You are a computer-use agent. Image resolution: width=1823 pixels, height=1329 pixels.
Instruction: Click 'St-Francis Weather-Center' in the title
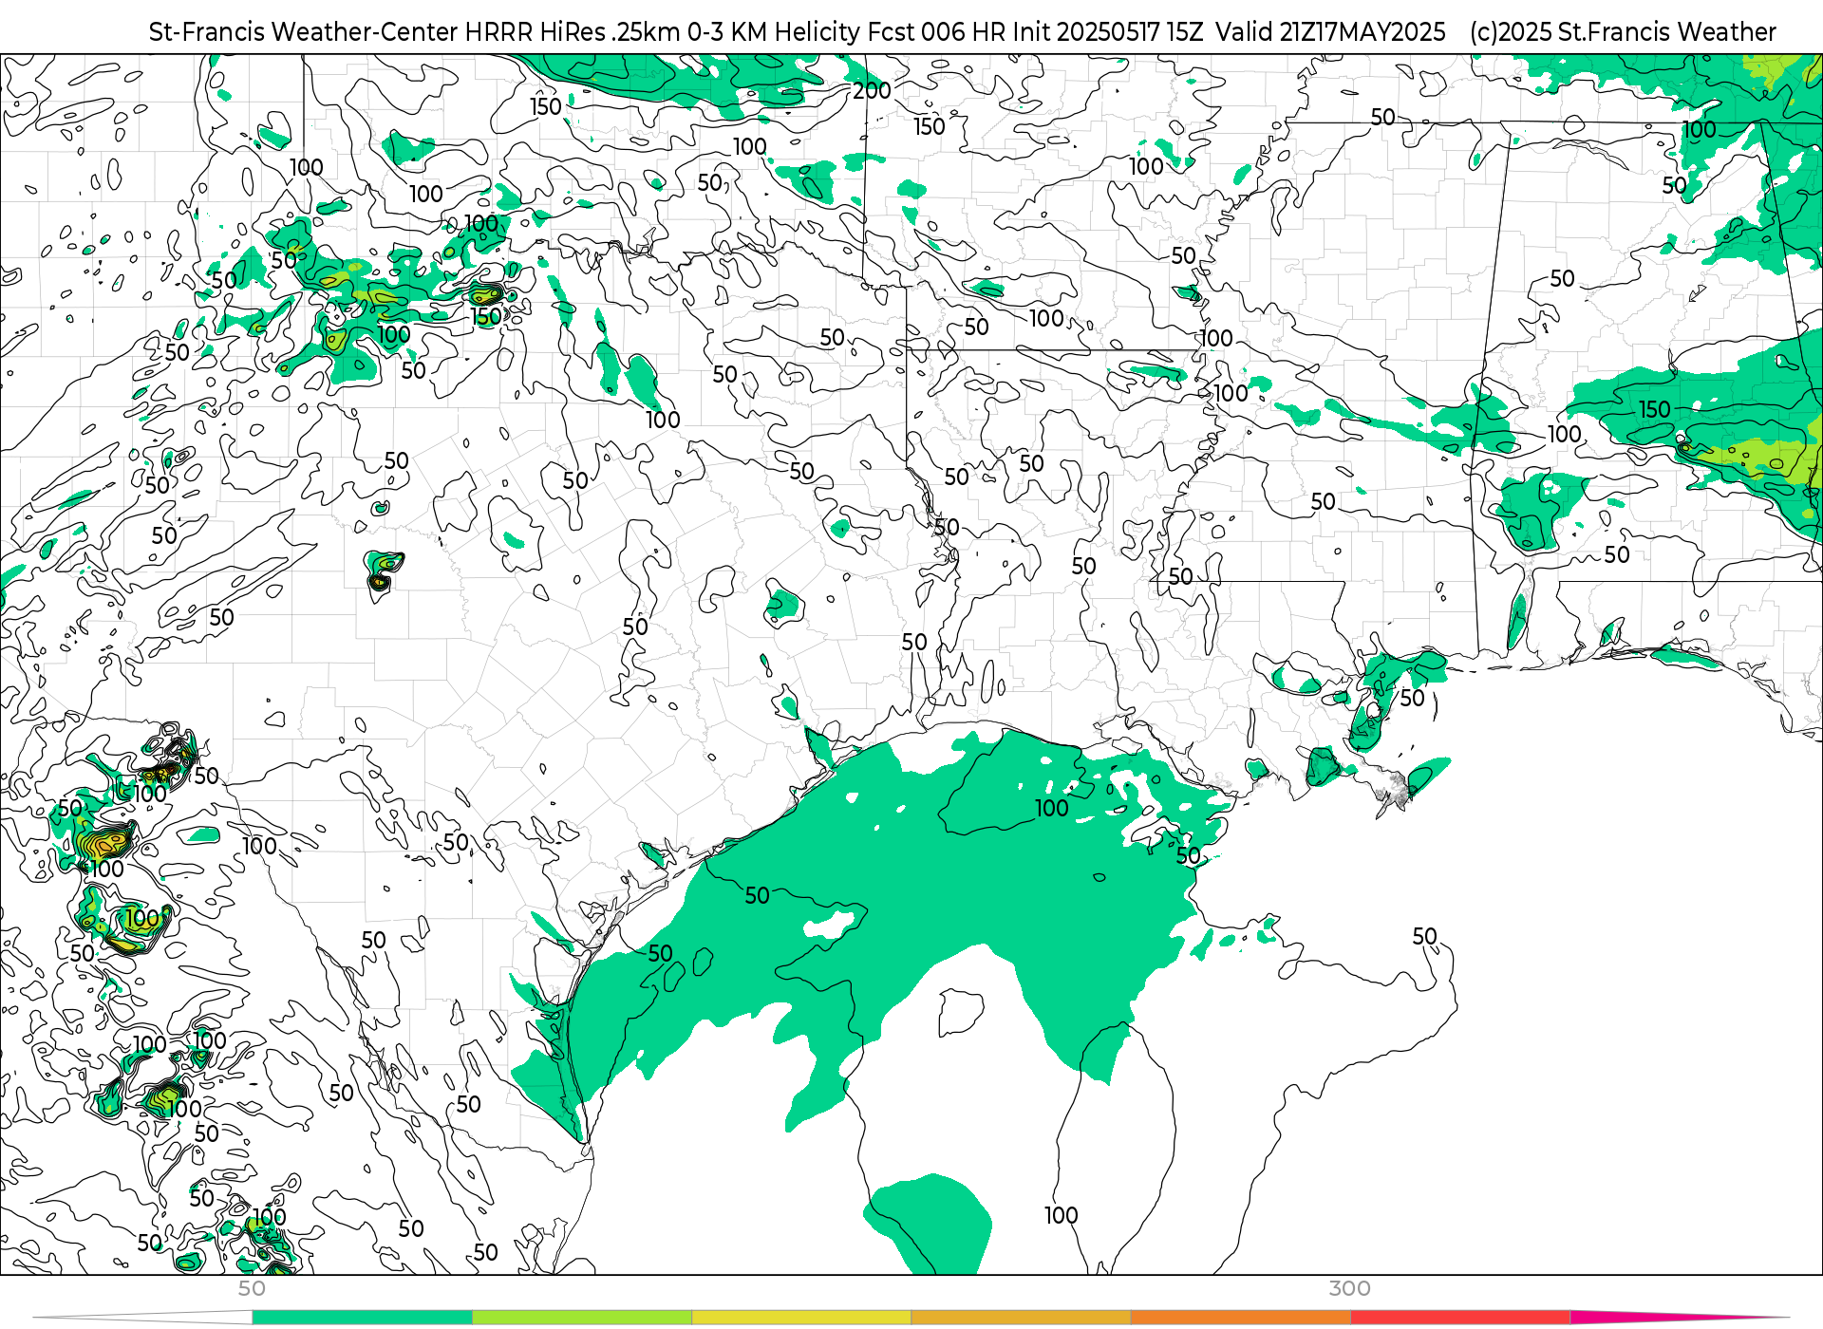[x=303, y=32]
